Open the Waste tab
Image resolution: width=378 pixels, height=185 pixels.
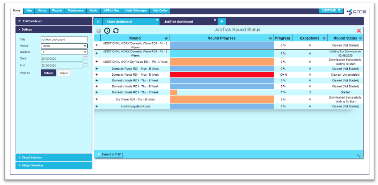click(x=93, y=10)
